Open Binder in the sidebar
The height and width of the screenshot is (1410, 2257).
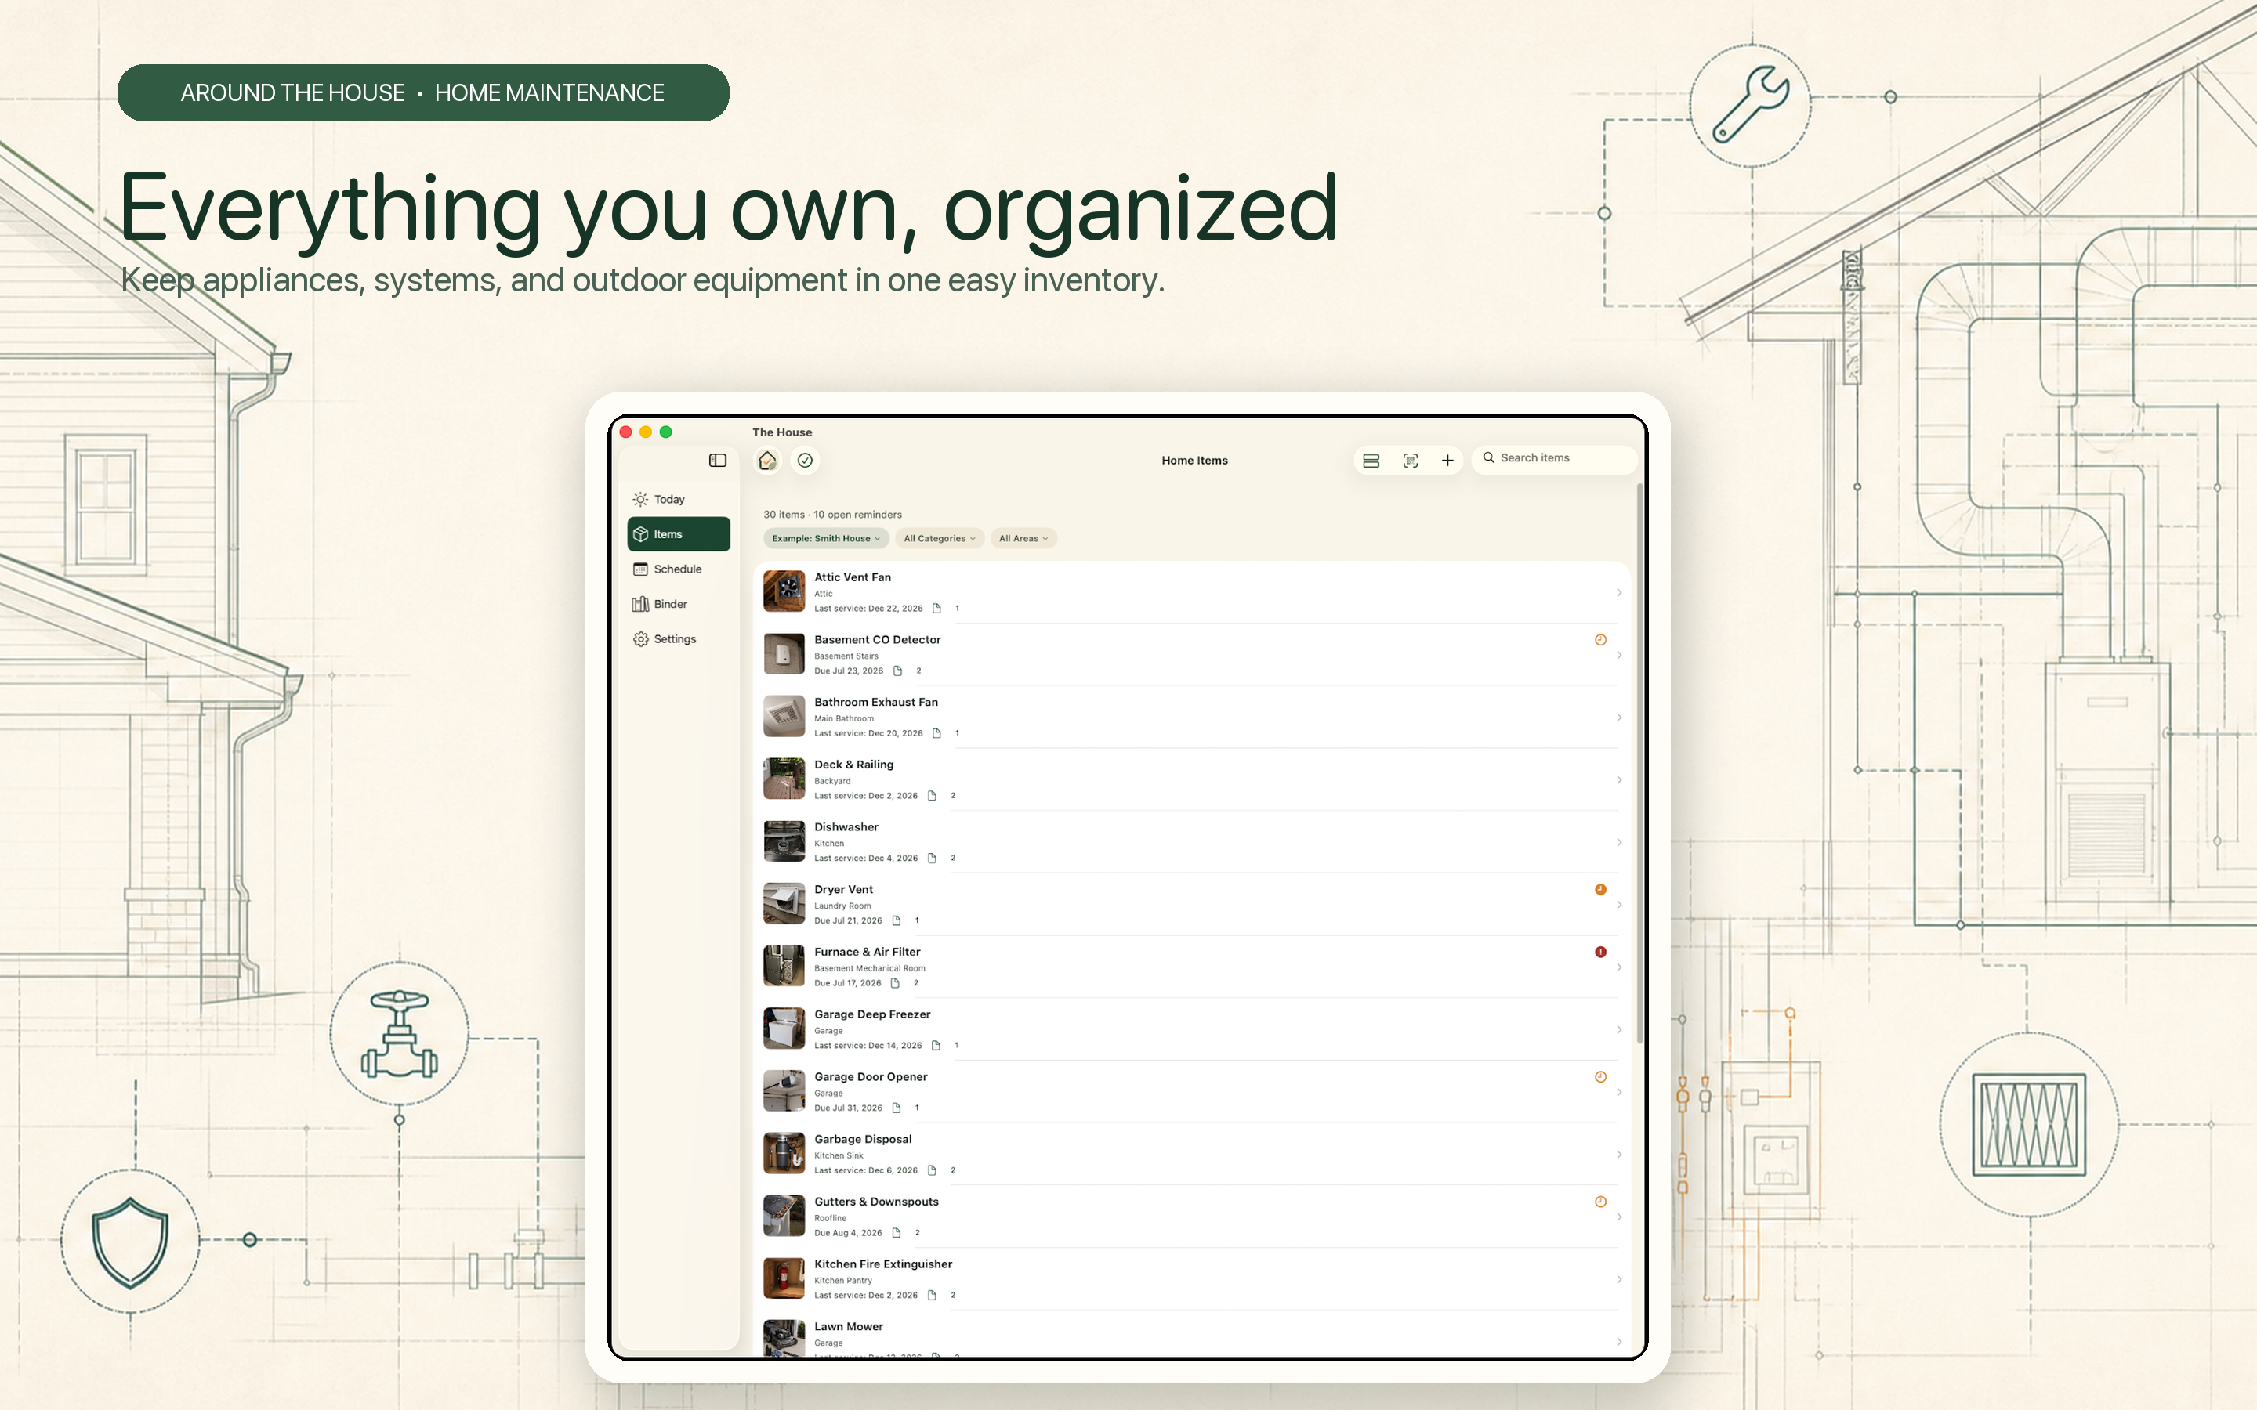coord(678,604)
